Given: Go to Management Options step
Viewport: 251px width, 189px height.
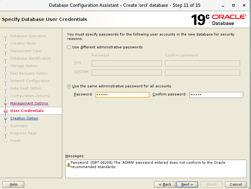Looking at the screenshot, I should point(29,103).
